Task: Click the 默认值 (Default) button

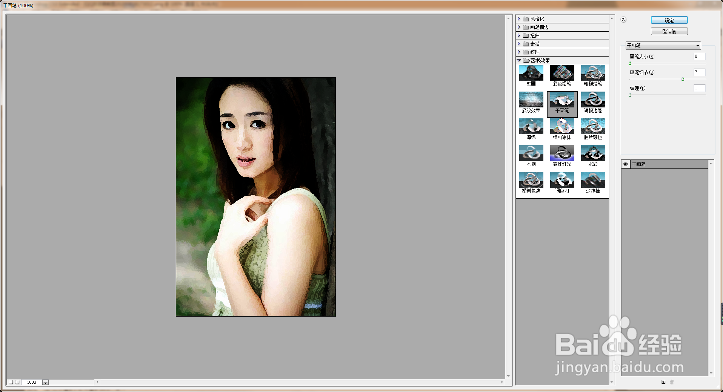Action: click(669, 32)
